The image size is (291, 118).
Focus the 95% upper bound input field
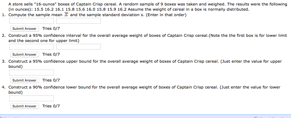[31, 72]
